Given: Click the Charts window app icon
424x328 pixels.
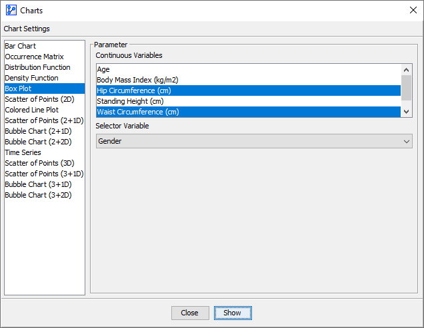Looking at the screenshot, I should (x=11, y=10).
